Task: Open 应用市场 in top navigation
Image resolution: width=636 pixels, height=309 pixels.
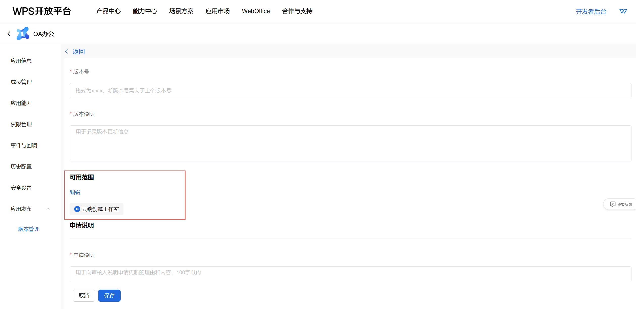Action: 218,11
